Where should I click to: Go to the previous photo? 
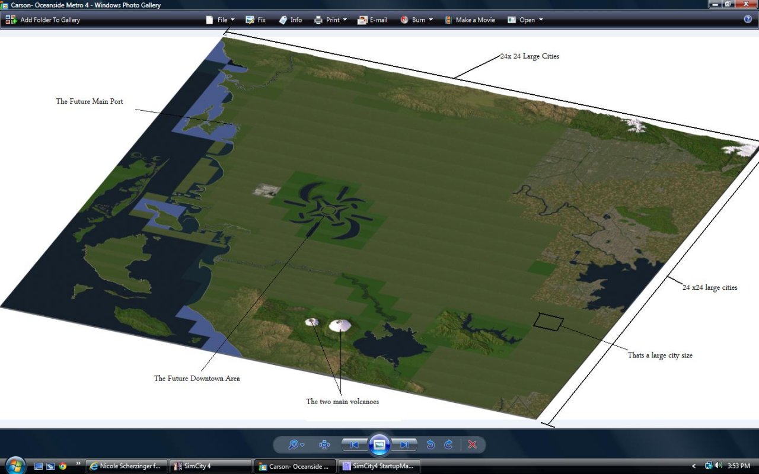(354, 444)
